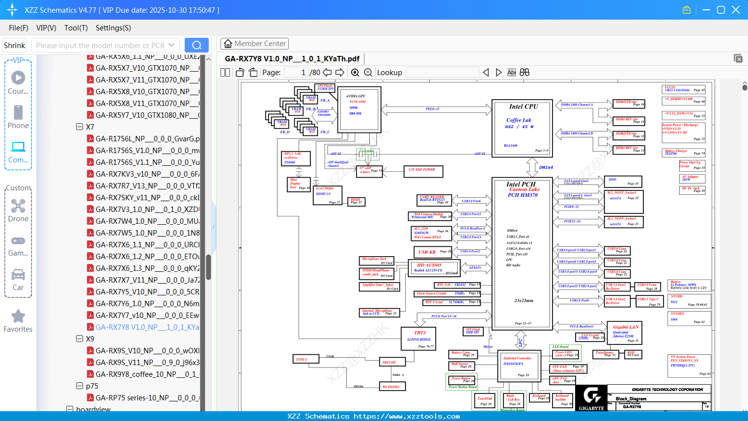The width and height of the screenshot is (748, 421).
Task: Open the model number search dropdown arrow
Action: click(x=171, y=45)
